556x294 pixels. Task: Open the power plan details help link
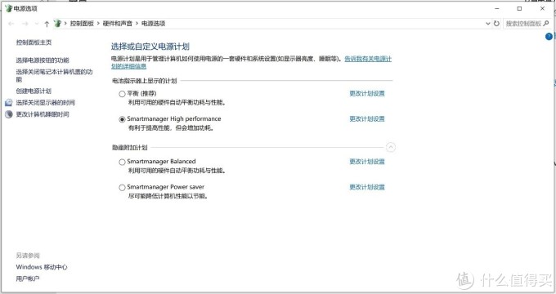tap(368, 59)
